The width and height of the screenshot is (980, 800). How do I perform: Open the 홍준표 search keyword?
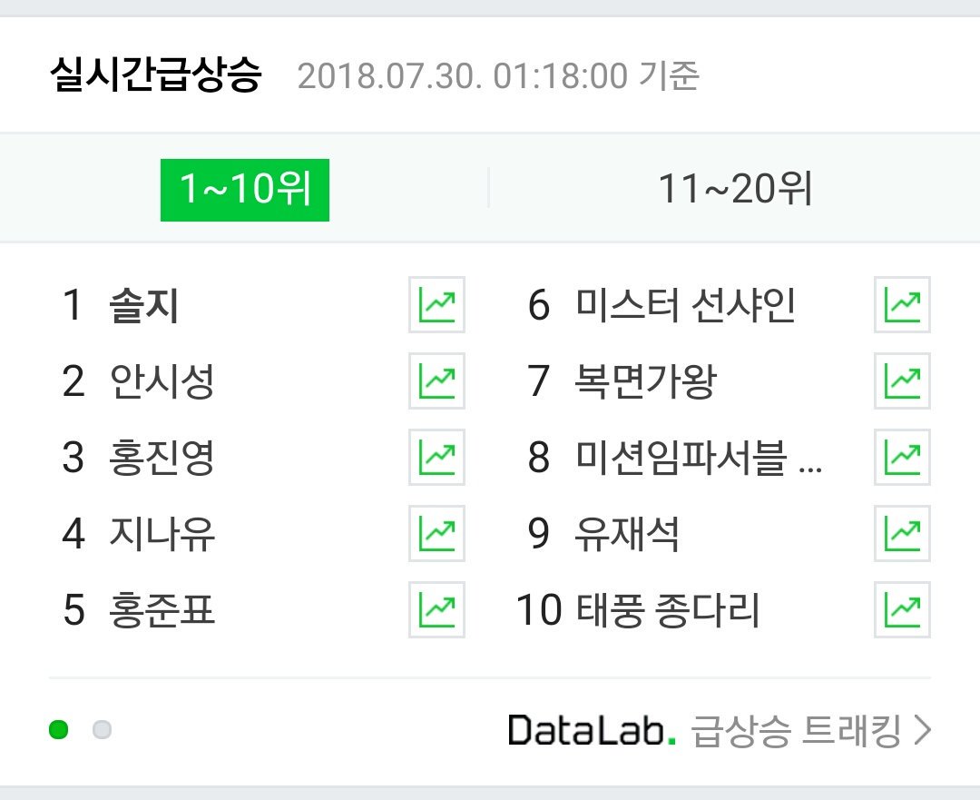coord(162,611)
